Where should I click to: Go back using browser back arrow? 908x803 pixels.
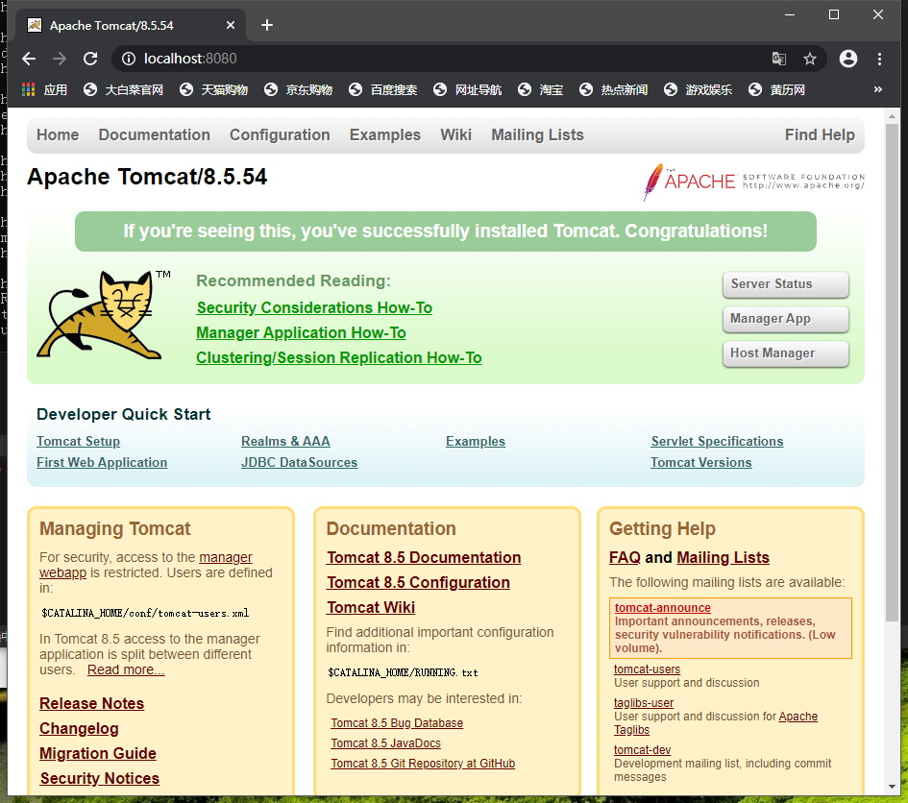point(29,59)
